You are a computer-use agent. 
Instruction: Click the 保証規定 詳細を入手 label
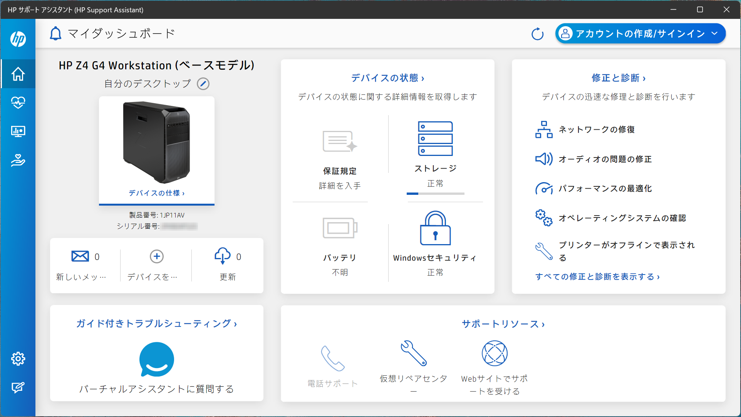340,178
